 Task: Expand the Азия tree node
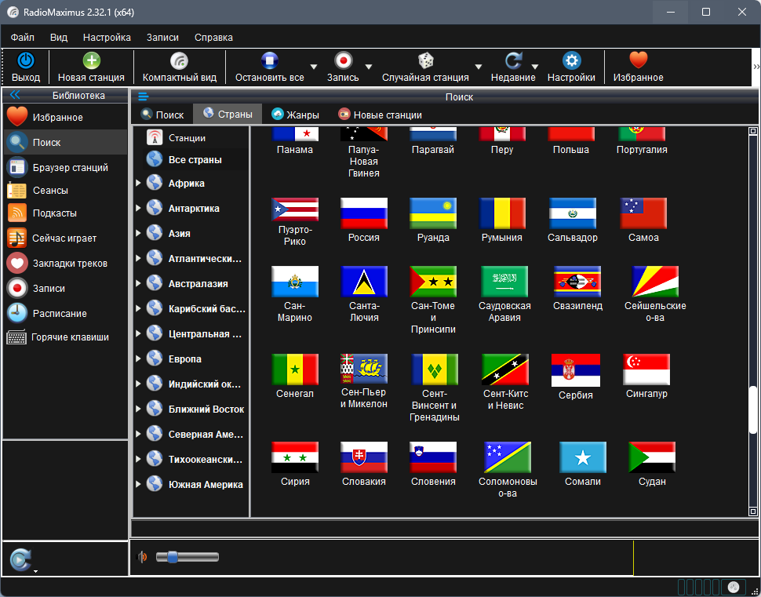point(138,234)
